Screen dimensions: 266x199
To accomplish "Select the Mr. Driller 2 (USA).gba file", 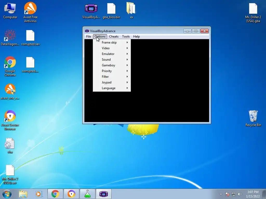I will tap(253, 13).
